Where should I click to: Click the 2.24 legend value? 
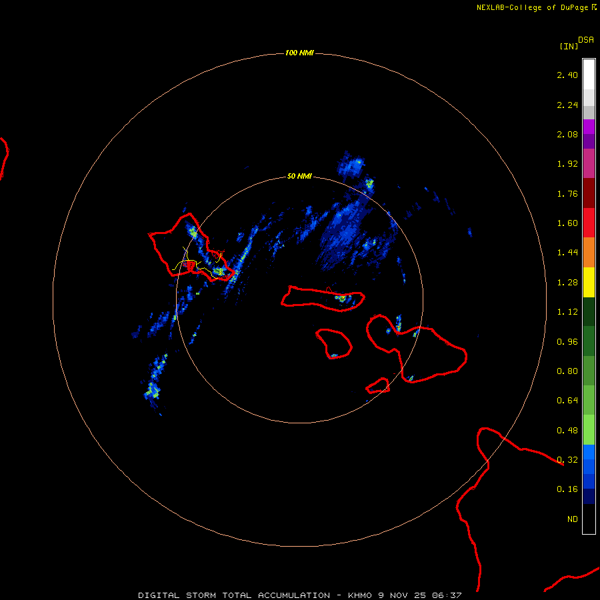point(567,105)
